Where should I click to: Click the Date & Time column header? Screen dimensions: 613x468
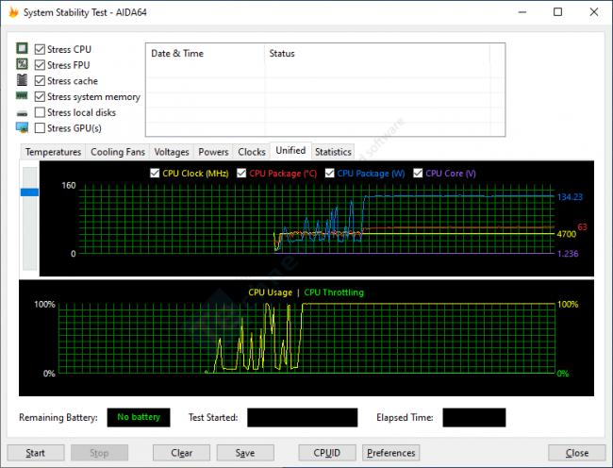click(x=206, y=53)
